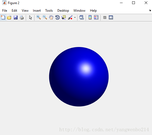Screen dimensions: 152x135
Task: Open the Tools menu
Action: (x=49, y=11)
